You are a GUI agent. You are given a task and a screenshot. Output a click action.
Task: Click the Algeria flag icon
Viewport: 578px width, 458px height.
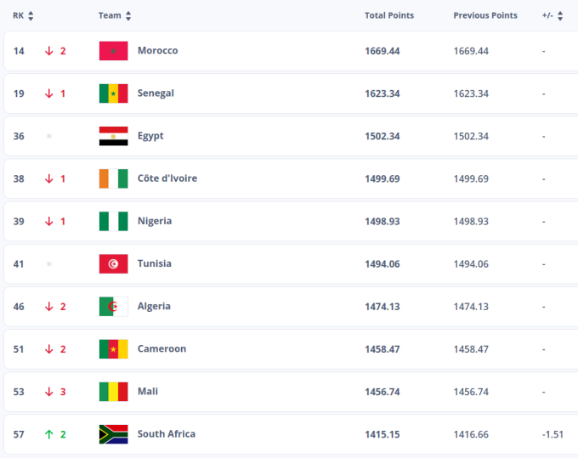click(x=113, y=306)
